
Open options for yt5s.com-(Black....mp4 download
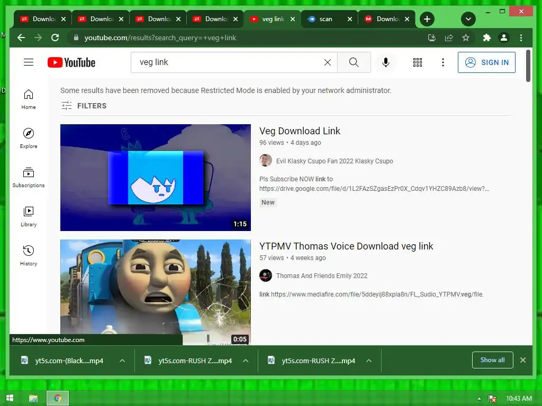122,361
